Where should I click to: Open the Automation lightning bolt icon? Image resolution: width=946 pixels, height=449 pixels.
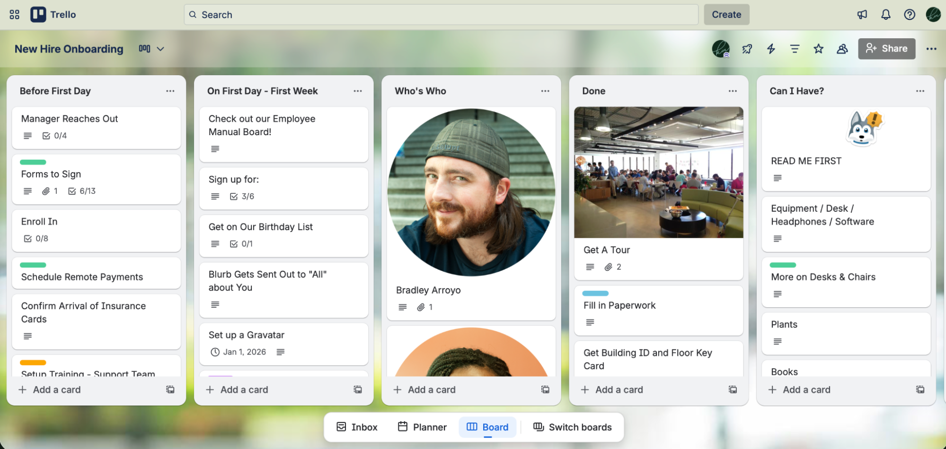[x=771, y=49]
